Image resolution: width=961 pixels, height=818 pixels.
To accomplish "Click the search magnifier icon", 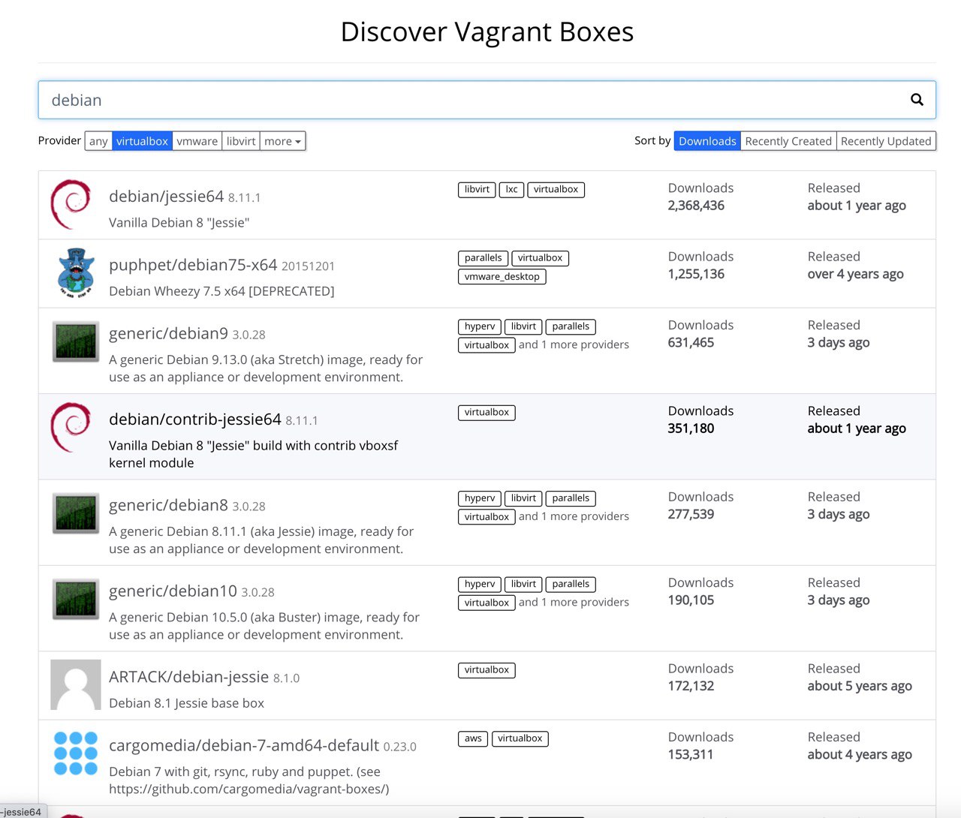I will (x=917, y=100).
